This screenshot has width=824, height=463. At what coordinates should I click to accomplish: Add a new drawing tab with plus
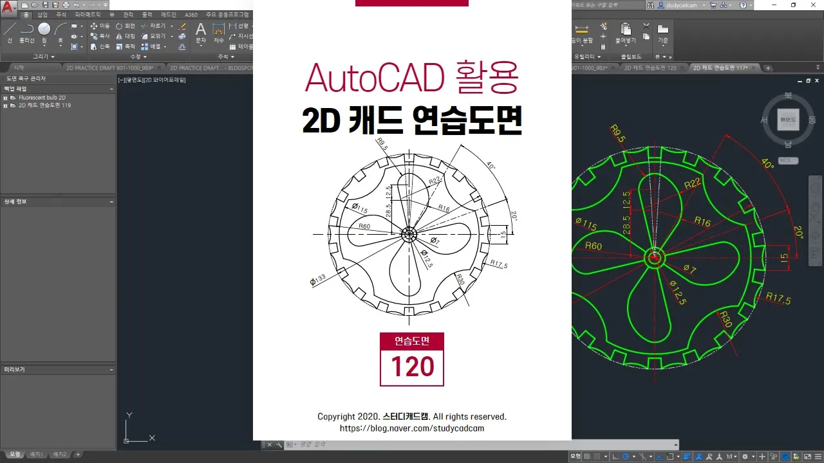768,68
